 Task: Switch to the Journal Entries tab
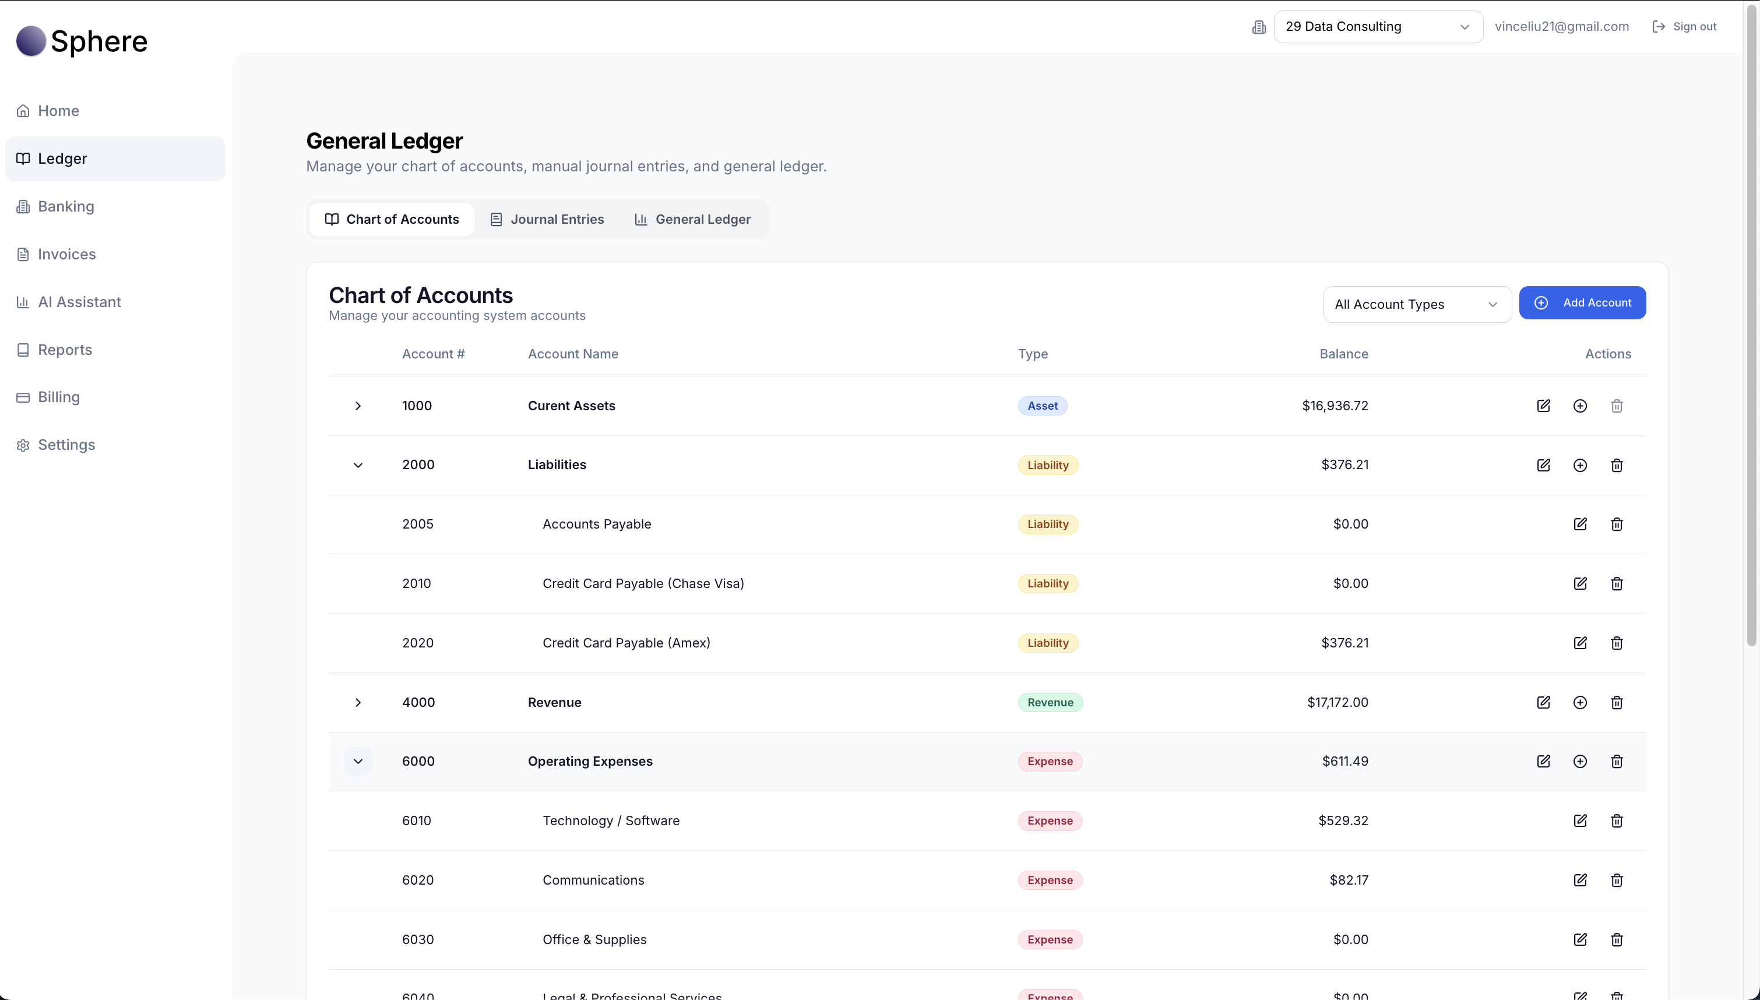tap(547, 219)
